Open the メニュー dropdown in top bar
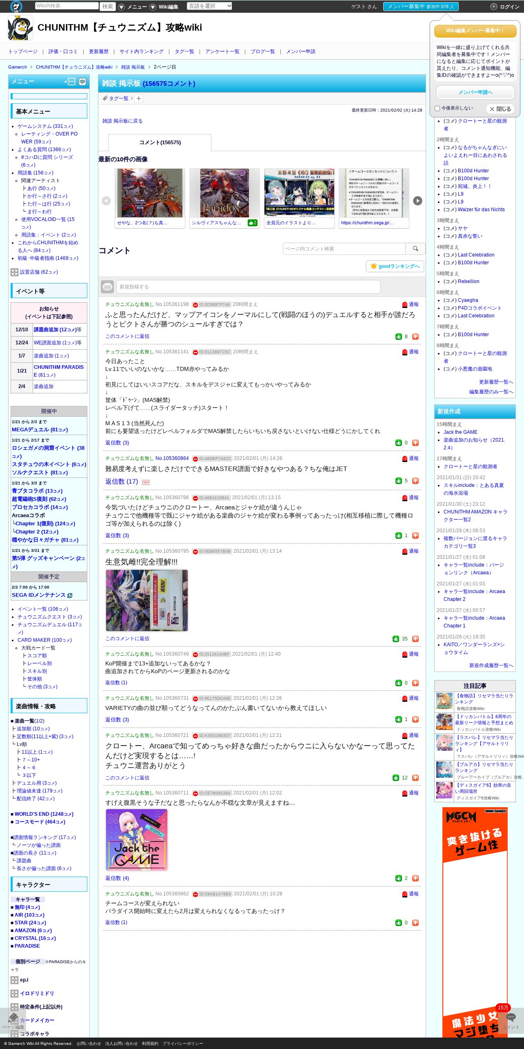524x1049 pixels. tap(133, 7)
